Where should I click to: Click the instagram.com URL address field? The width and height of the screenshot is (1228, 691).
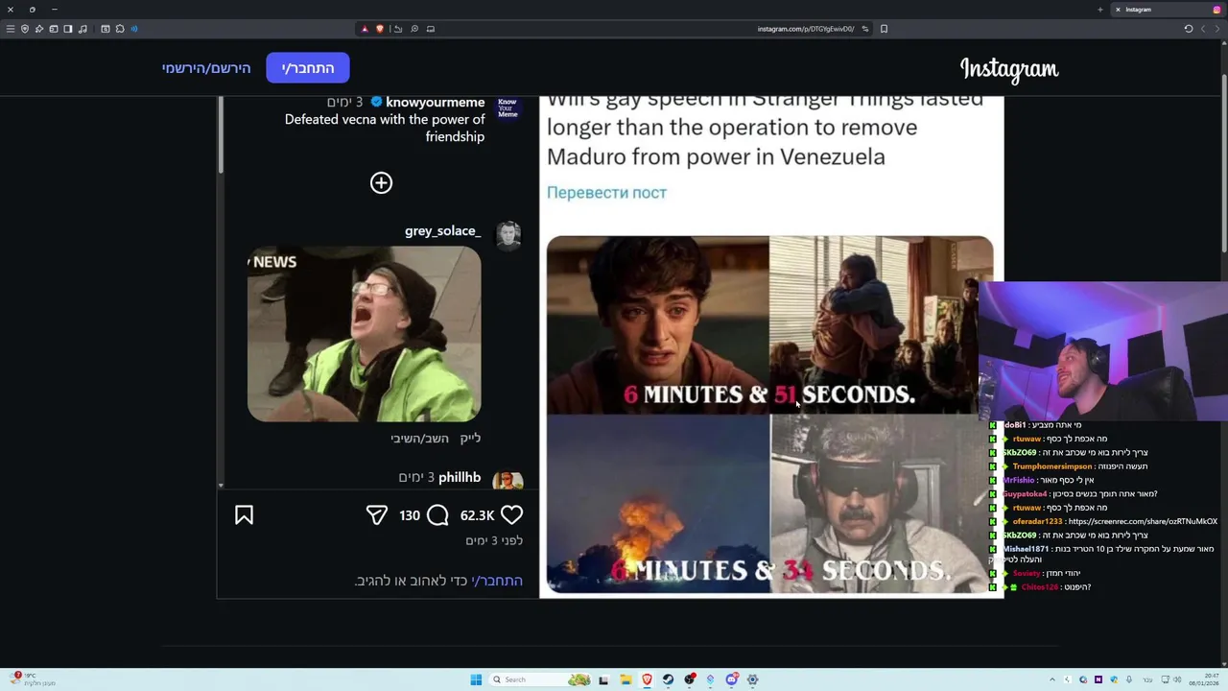tap(804, 29)
